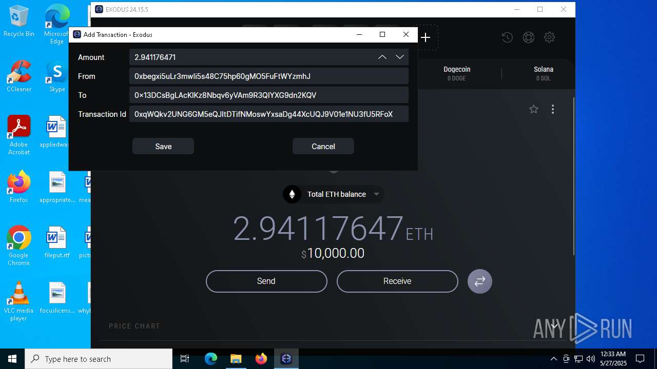Click the $10,000.00 fiat balance
The width and height of the screenshot is (657, 369).
pos(333,253)
